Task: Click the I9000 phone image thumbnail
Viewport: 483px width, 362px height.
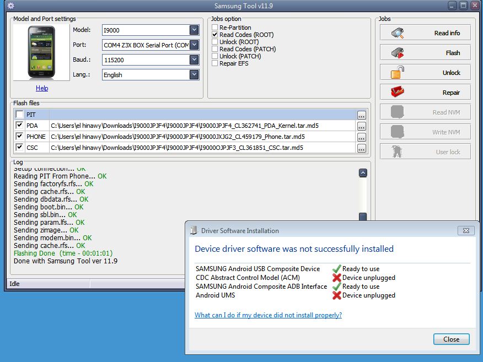Action: pyautogui.click(x=41, y=52)
